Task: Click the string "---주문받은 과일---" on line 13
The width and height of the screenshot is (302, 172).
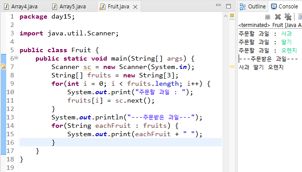Action: coord(161,117)
